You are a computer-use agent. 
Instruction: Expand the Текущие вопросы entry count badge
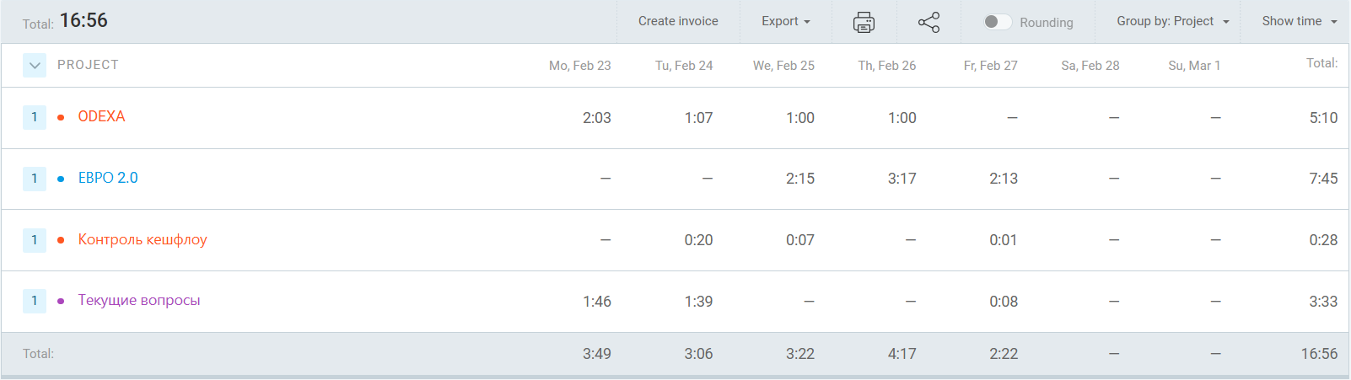[35, 301]
